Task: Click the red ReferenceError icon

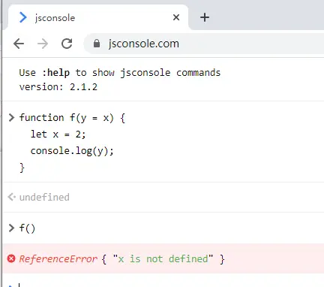Action: click(x=11, y=258)
